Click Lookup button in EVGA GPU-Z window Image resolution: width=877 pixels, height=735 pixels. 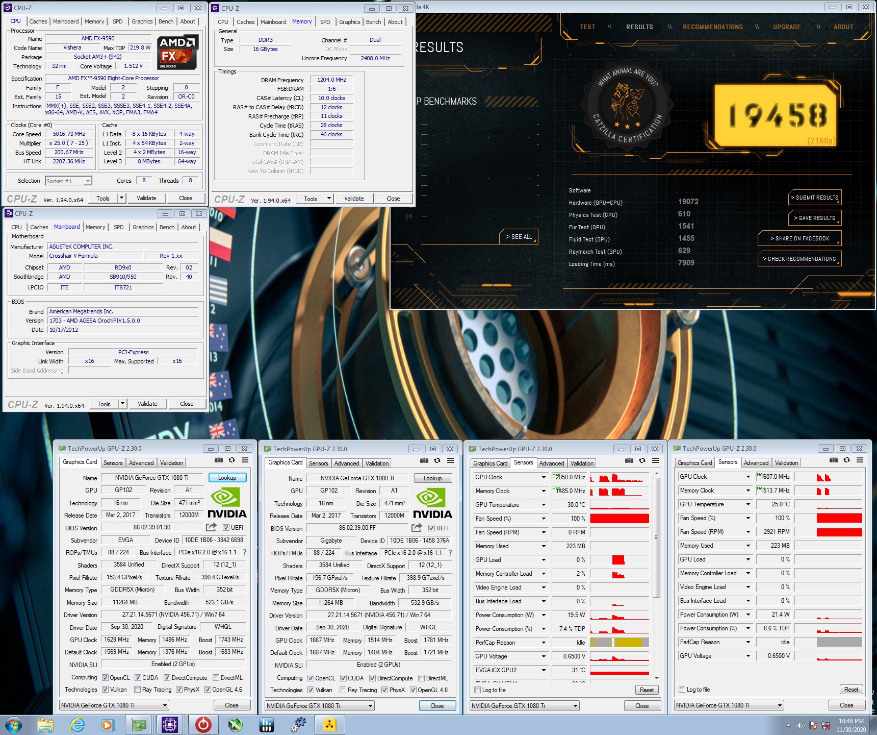coord(227,478)
